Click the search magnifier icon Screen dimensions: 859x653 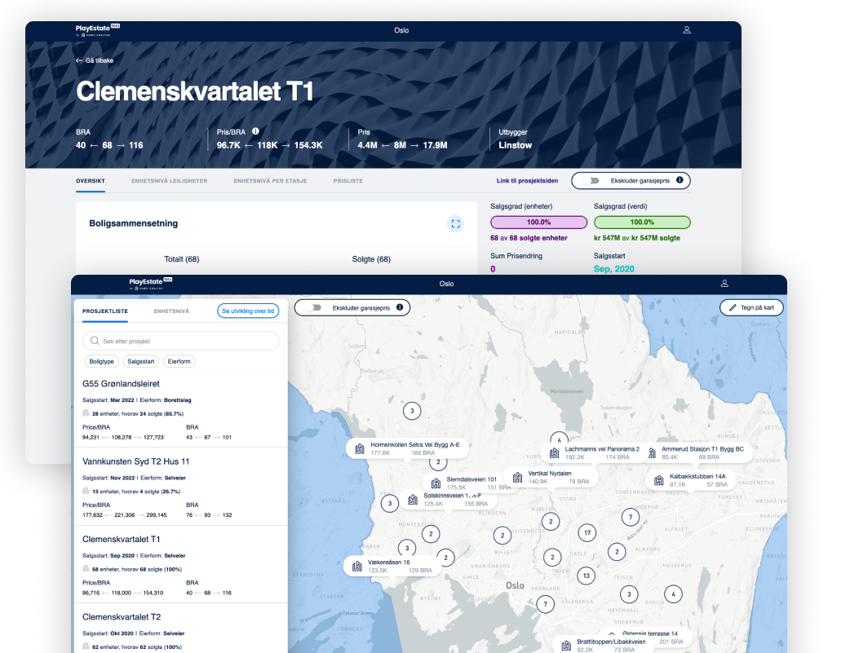(95, 341)
